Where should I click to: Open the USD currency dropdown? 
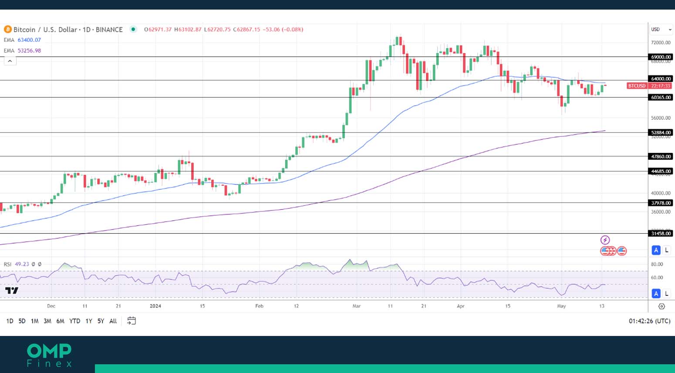[661, 29]
